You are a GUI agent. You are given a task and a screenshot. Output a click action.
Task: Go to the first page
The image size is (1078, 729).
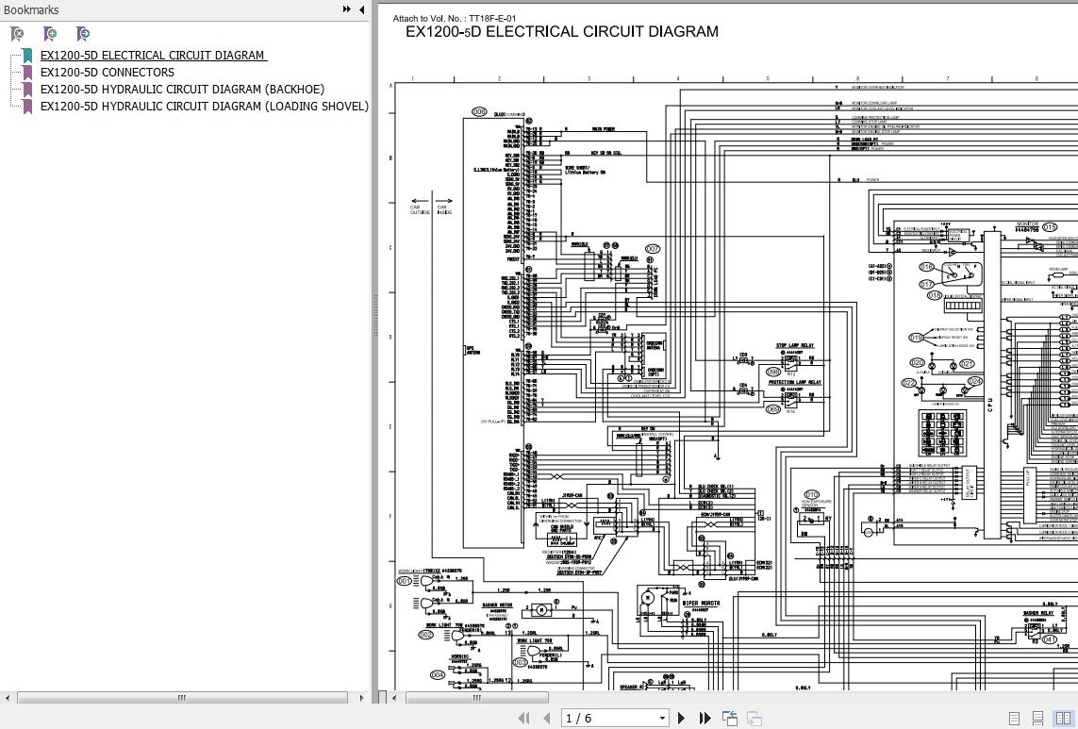[x=524, y=719]
